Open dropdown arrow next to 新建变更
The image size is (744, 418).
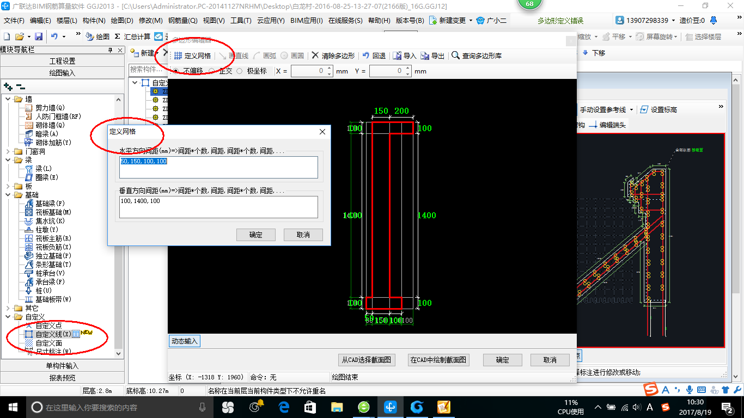471,21
